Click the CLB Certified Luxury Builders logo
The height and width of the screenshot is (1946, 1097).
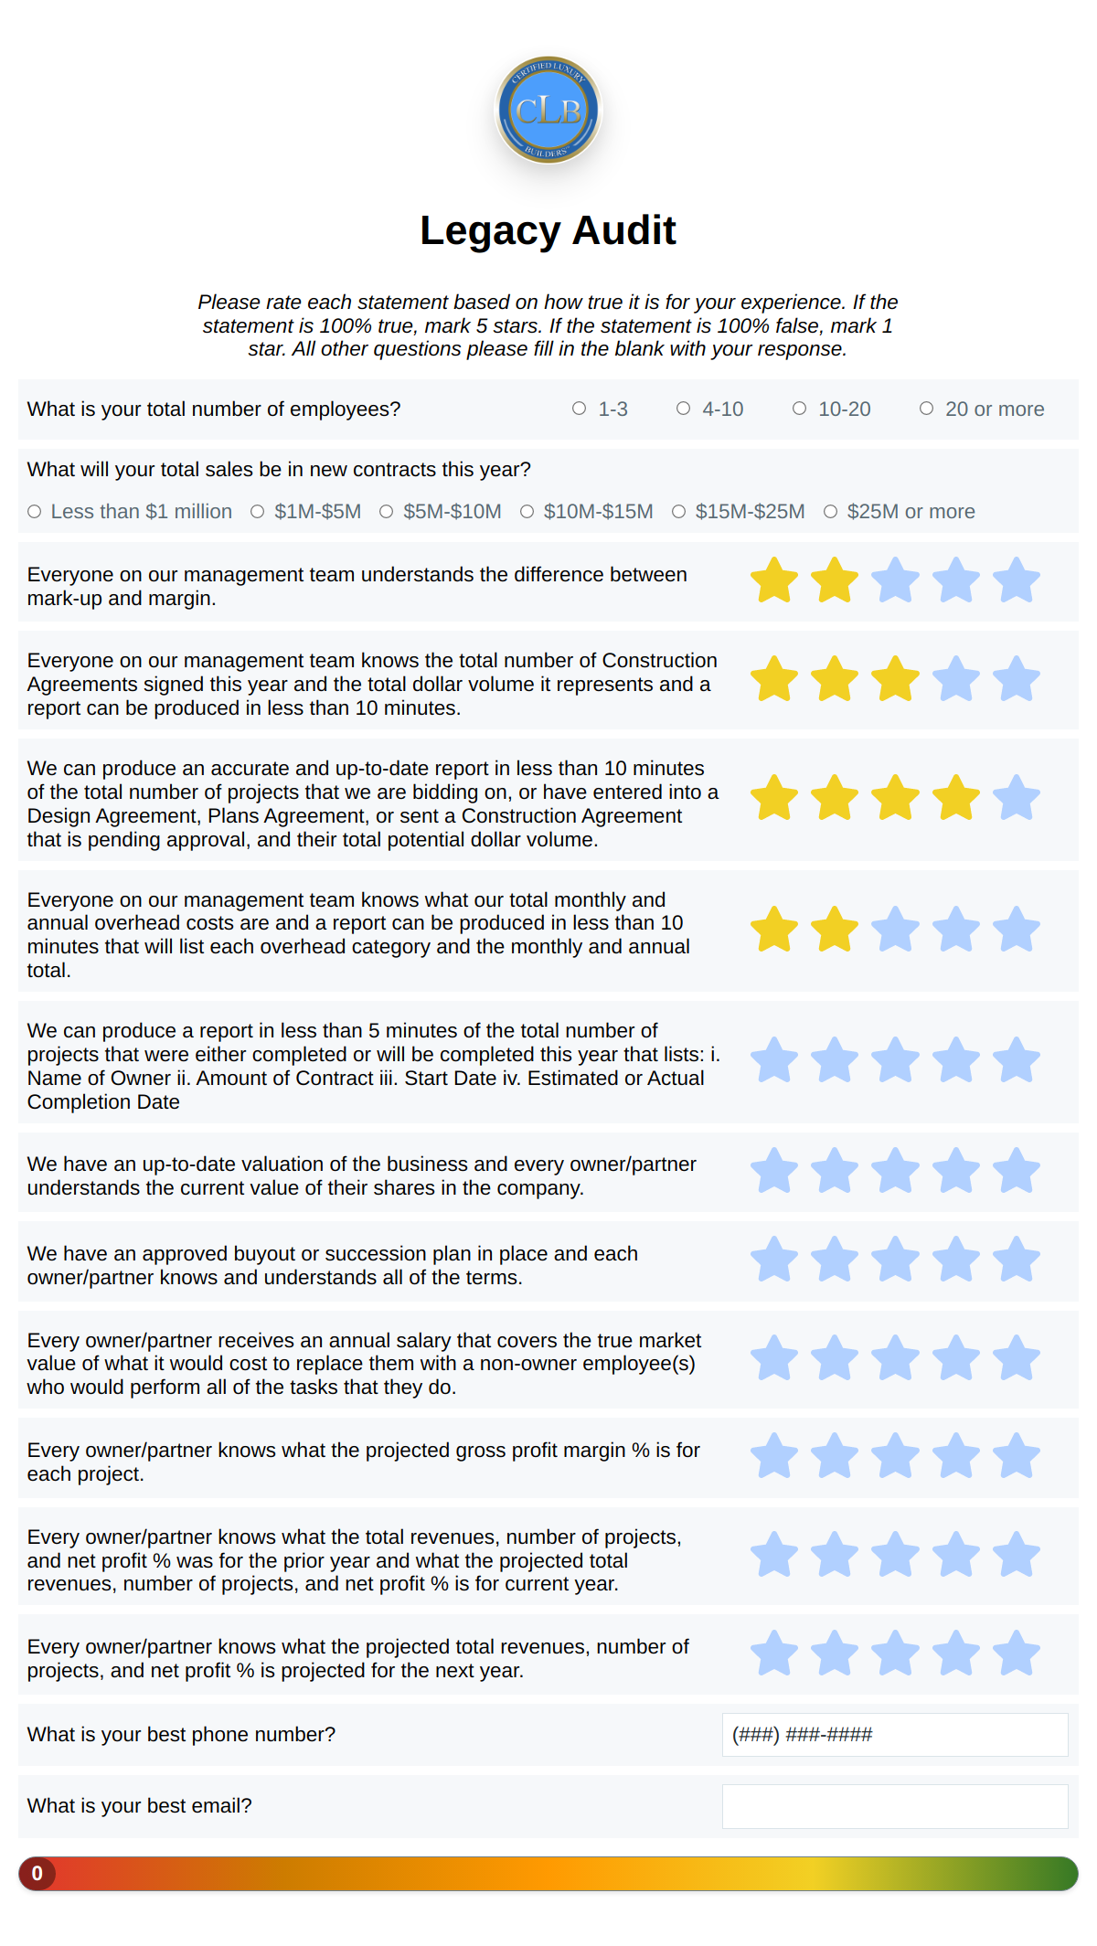tap(548, 111)
